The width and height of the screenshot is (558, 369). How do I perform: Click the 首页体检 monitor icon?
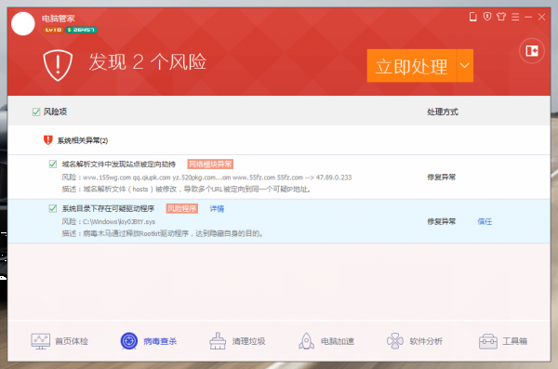[40, 341]
